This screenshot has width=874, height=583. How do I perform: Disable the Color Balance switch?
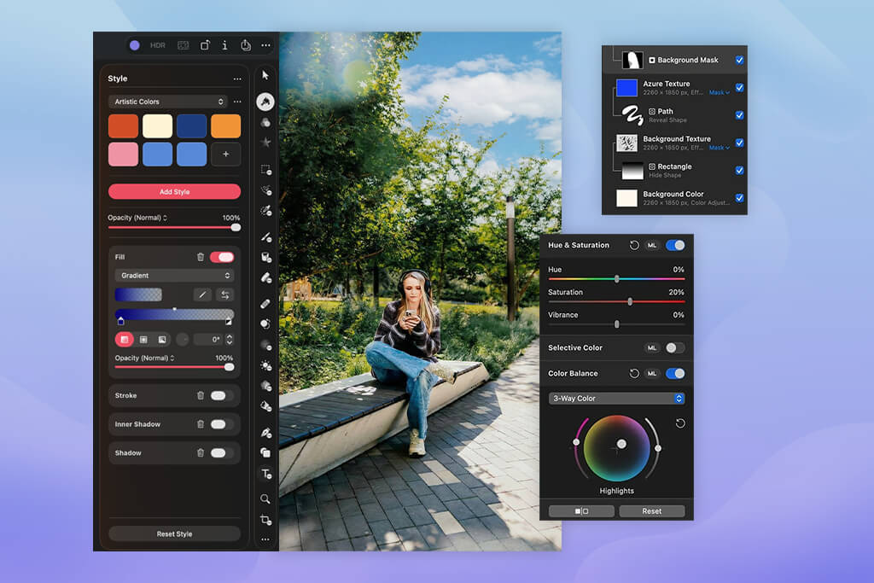pyautogui.click(x=675, y=373)
